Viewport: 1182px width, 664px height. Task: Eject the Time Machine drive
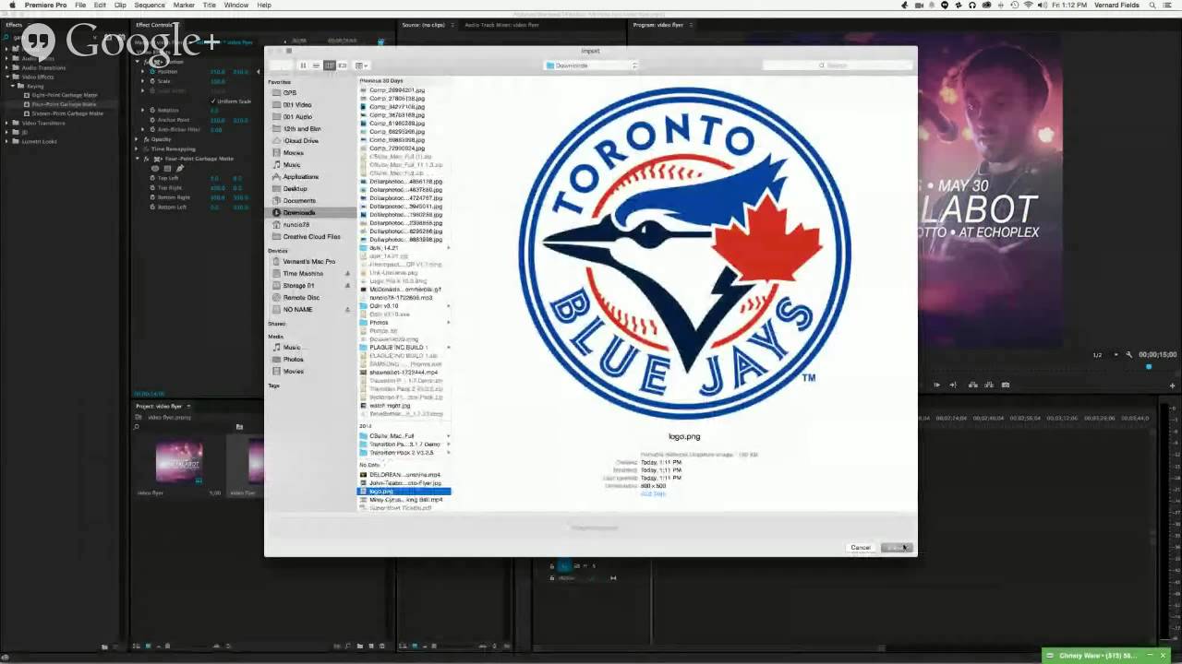[348, 274]
